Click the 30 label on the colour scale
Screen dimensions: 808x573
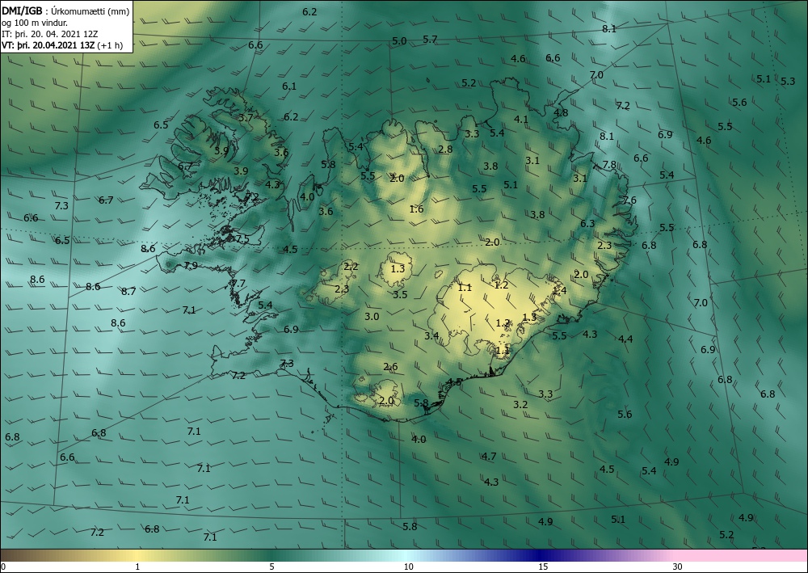(x=678, y=567)
